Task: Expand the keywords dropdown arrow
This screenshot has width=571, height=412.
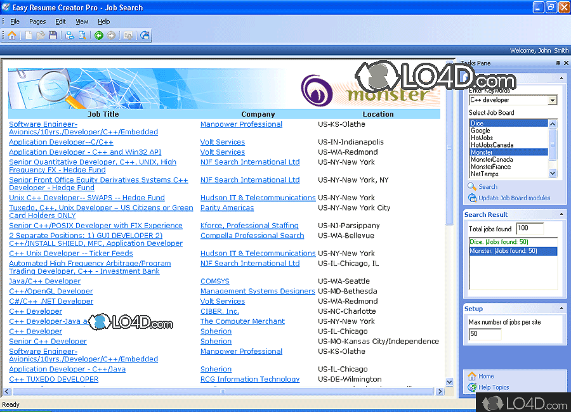Action: (x=553, y=100)
